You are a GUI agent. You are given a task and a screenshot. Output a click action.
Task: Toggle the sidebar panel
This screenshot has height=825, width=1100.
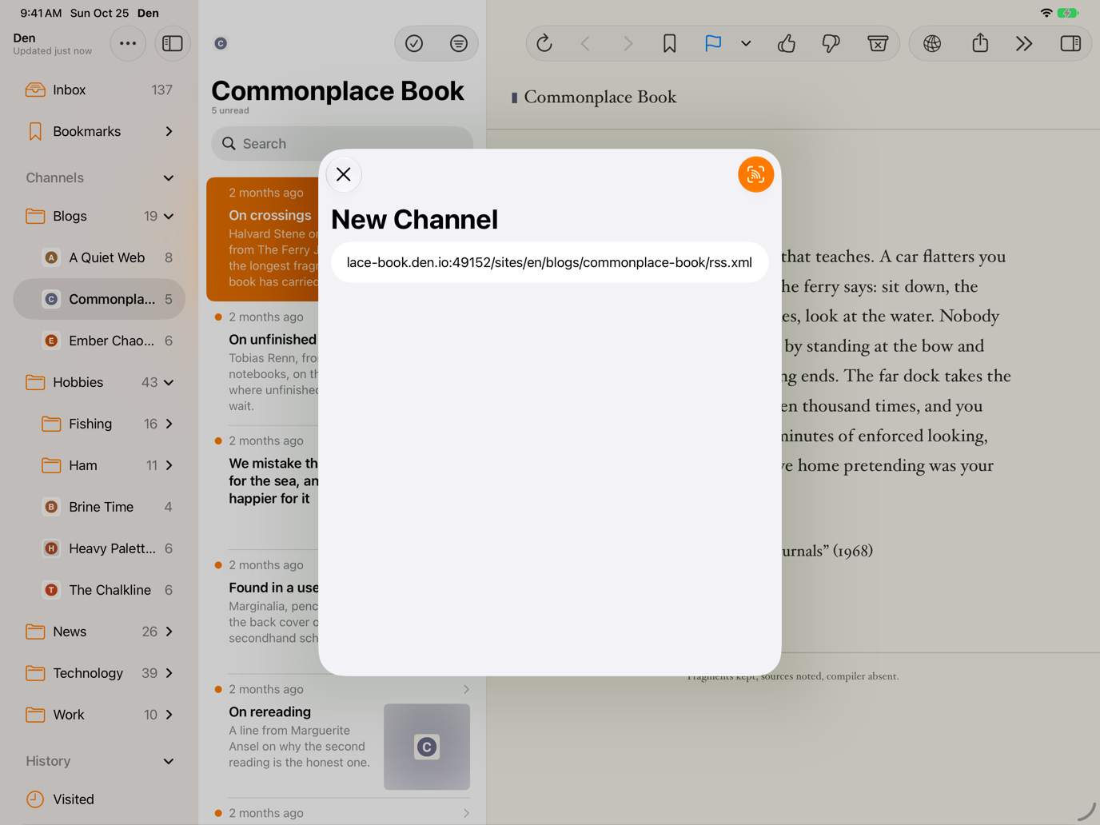(173, 43)
